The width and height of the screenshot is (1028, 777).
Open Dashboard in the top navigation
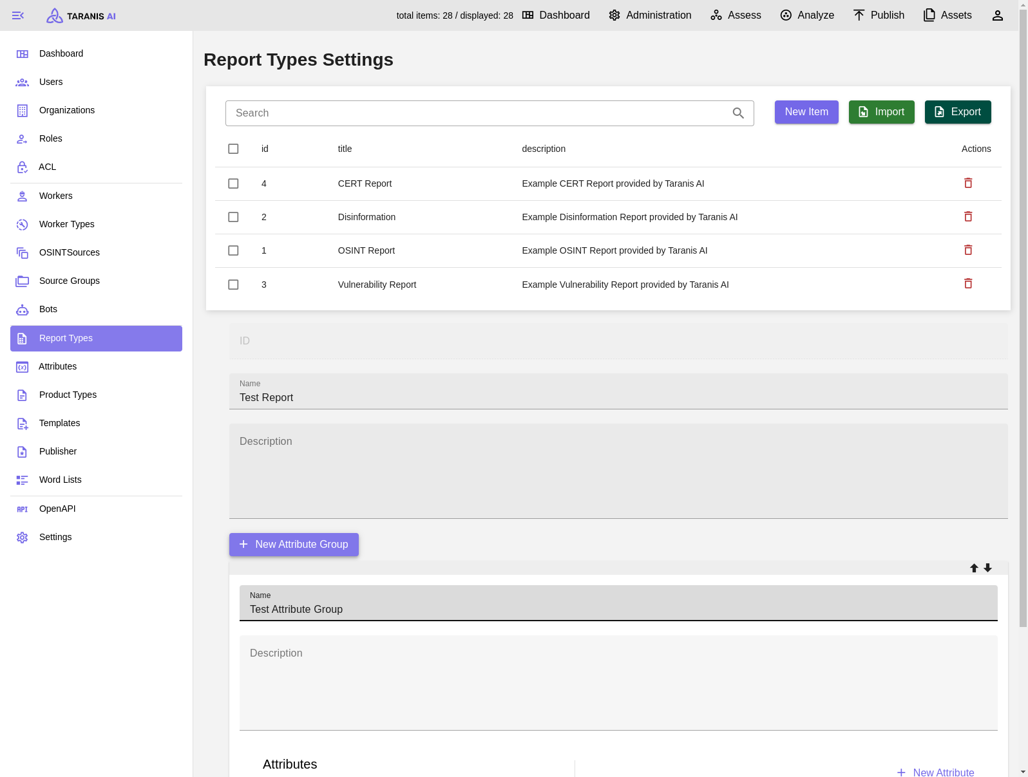tap(556, 15)
